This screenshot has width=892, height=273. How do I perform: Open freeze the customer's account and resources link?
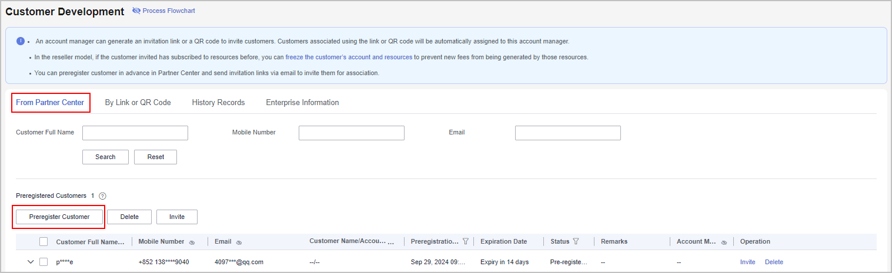pos(349,58)
